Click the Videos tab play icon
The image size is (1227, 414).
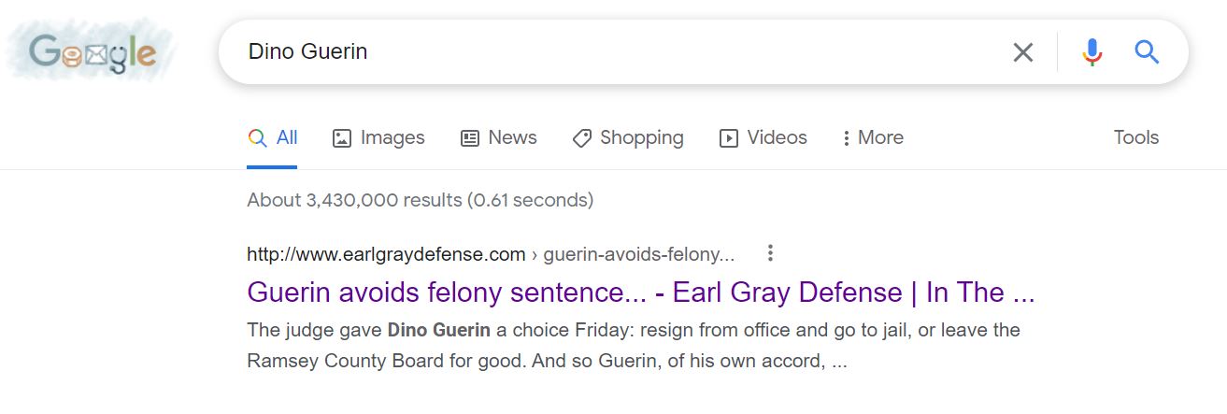click(x=729, y=138)
